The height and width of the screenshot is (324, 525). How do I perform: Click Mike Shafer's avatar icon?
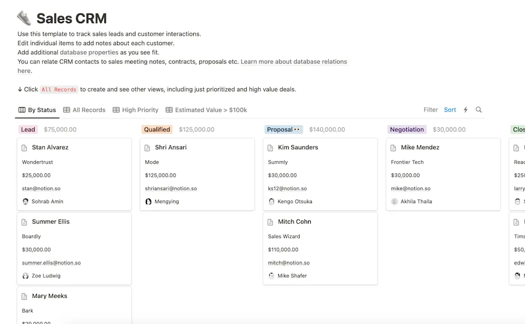point(272,275)
